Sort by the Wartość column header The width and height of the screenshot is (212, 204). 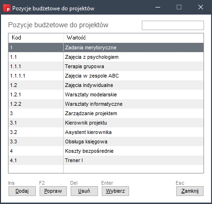(x=134, y=38)
